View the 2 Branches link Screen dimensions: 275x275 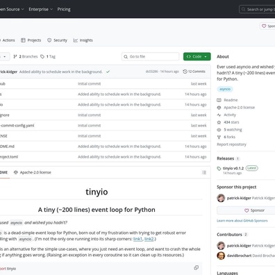pyautogui.click(x=26, y=56)
